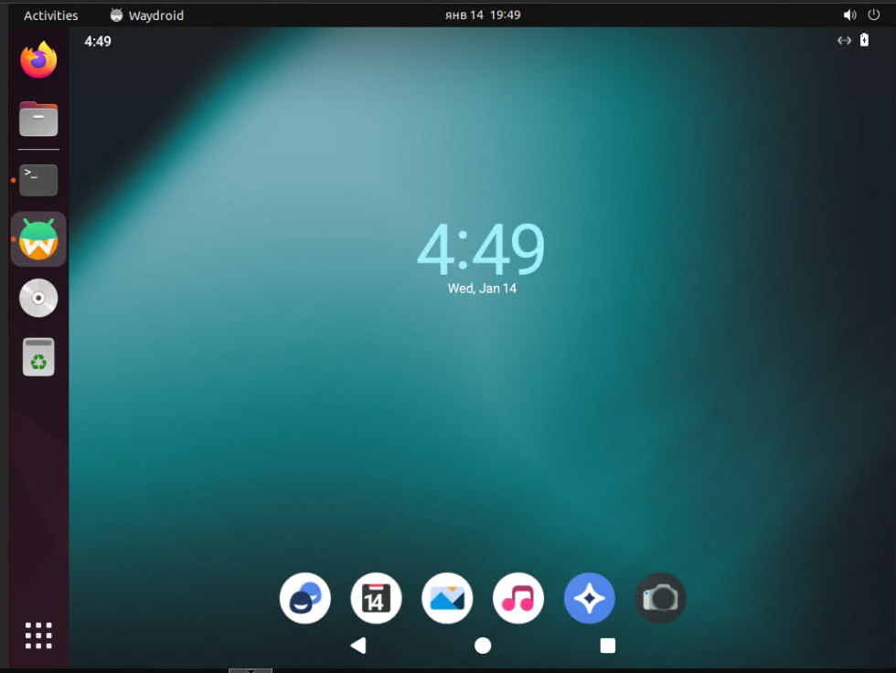896x673 pixels.
Task: Open the Messaging app in Android dock
Action: click(x=305, y=598)
